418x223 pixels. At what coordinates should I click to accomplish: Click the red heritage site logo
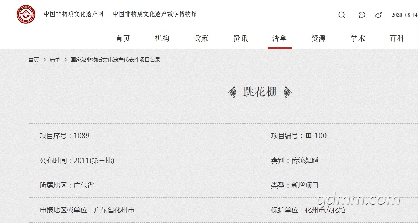[x=26, y=14]
